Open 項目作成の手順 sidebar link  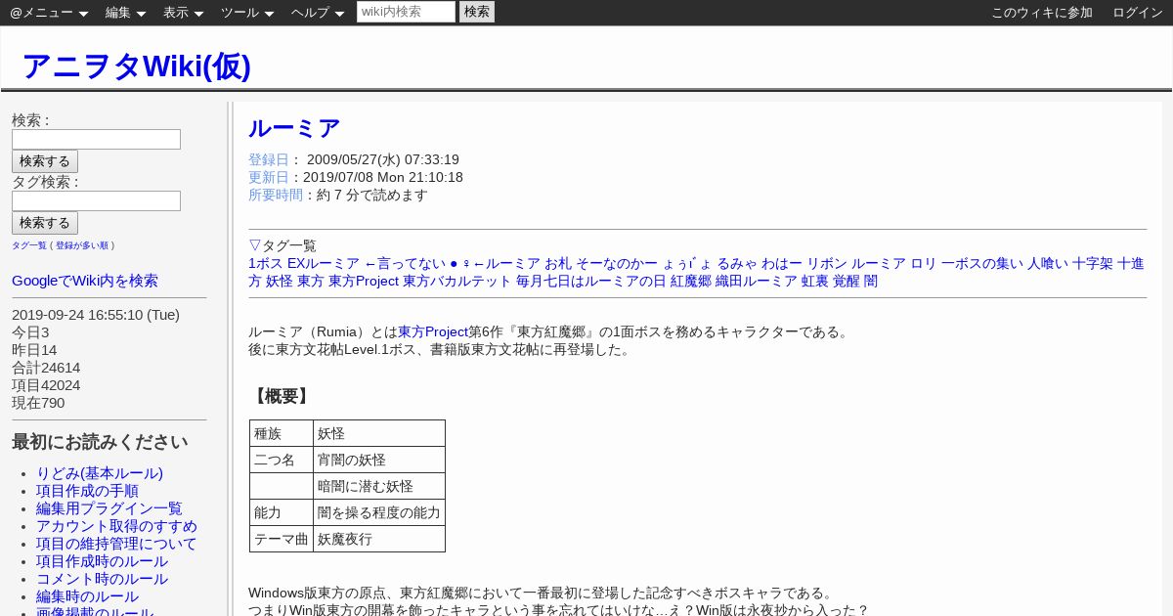[x=87, y=491]
